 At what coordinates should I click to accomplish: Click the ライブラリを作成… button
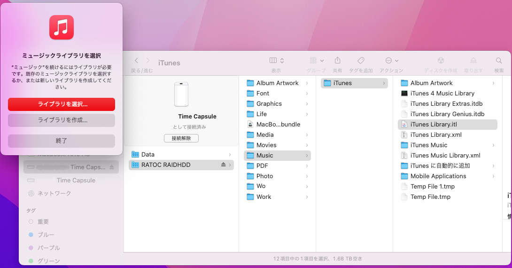(x=62, y=120)
